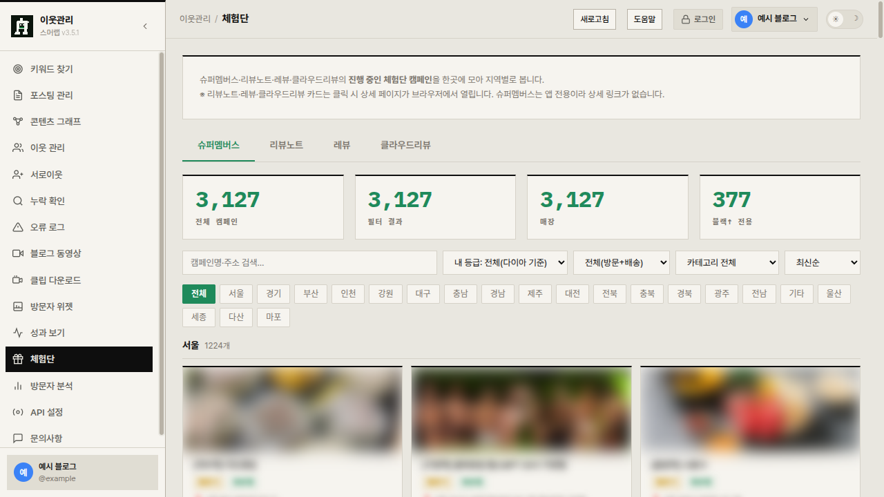Image resolution: width=884 pixels, height=497 pixels.
Task: Click the 전체 캠페인 3,127 stat card
Action: tap(263, 207)
